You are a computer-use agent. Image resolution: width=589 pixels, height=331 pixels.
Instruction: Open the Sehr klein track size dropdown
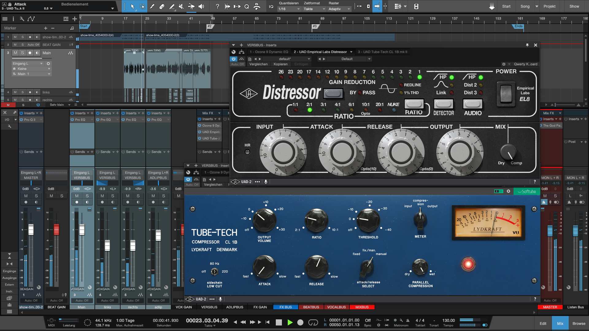pyautogui.click(x=60, y=105)
